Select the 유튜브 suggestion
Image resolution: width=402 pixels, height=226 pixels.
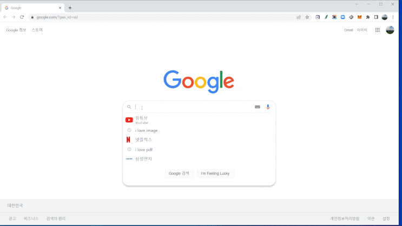point(199,120)
